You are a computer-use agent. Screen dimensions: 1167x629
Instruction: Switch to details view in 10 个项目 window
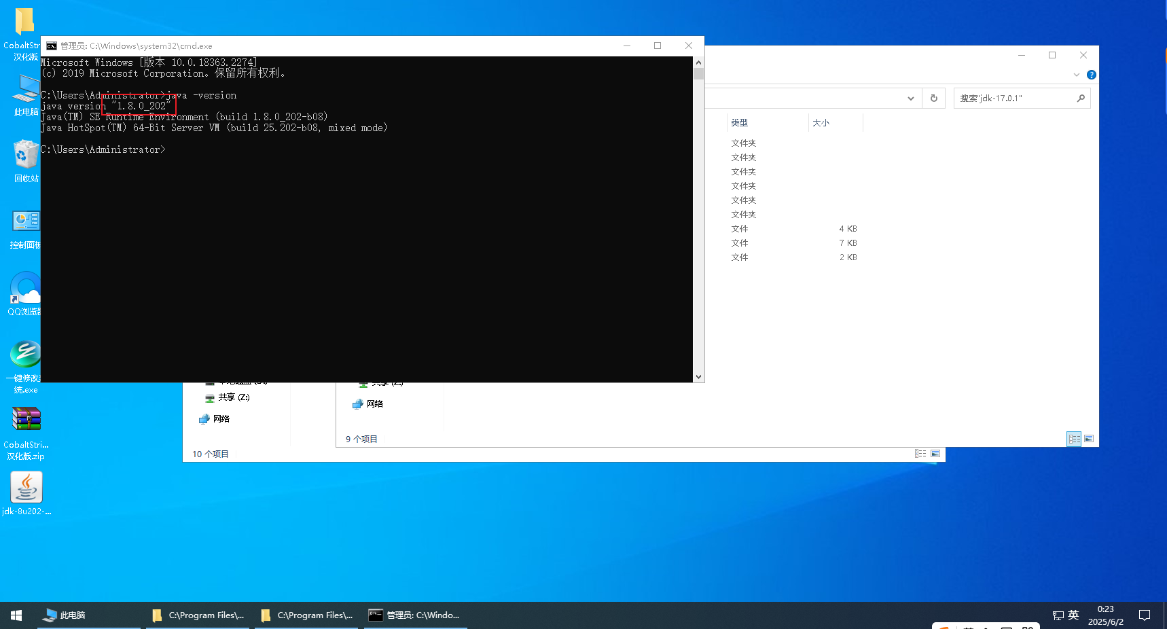(920, 454)
